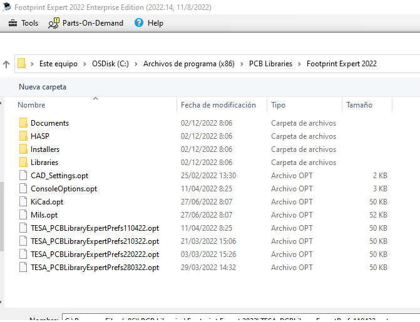
Task: Click the 3 KB size value
Action: click(380, 189)
